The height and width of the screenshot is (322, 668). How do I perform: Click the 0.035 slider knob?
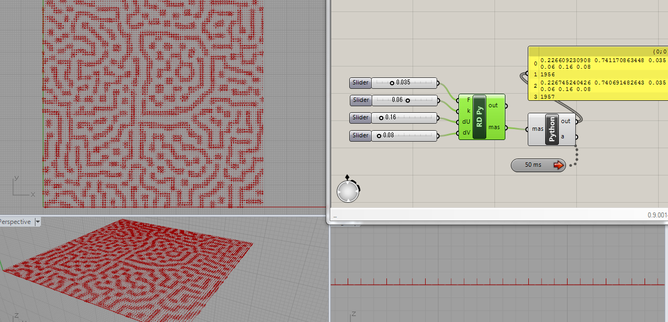tap(391, 83)
